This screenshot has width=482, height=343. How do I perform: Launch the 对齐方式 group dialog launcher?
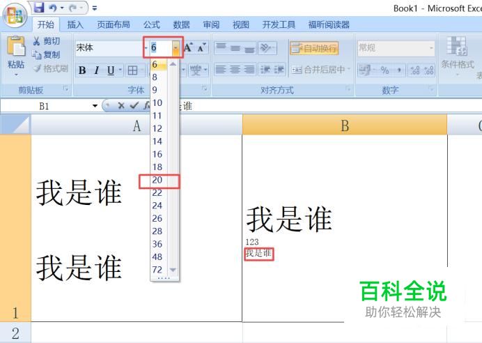coord(348,89)
